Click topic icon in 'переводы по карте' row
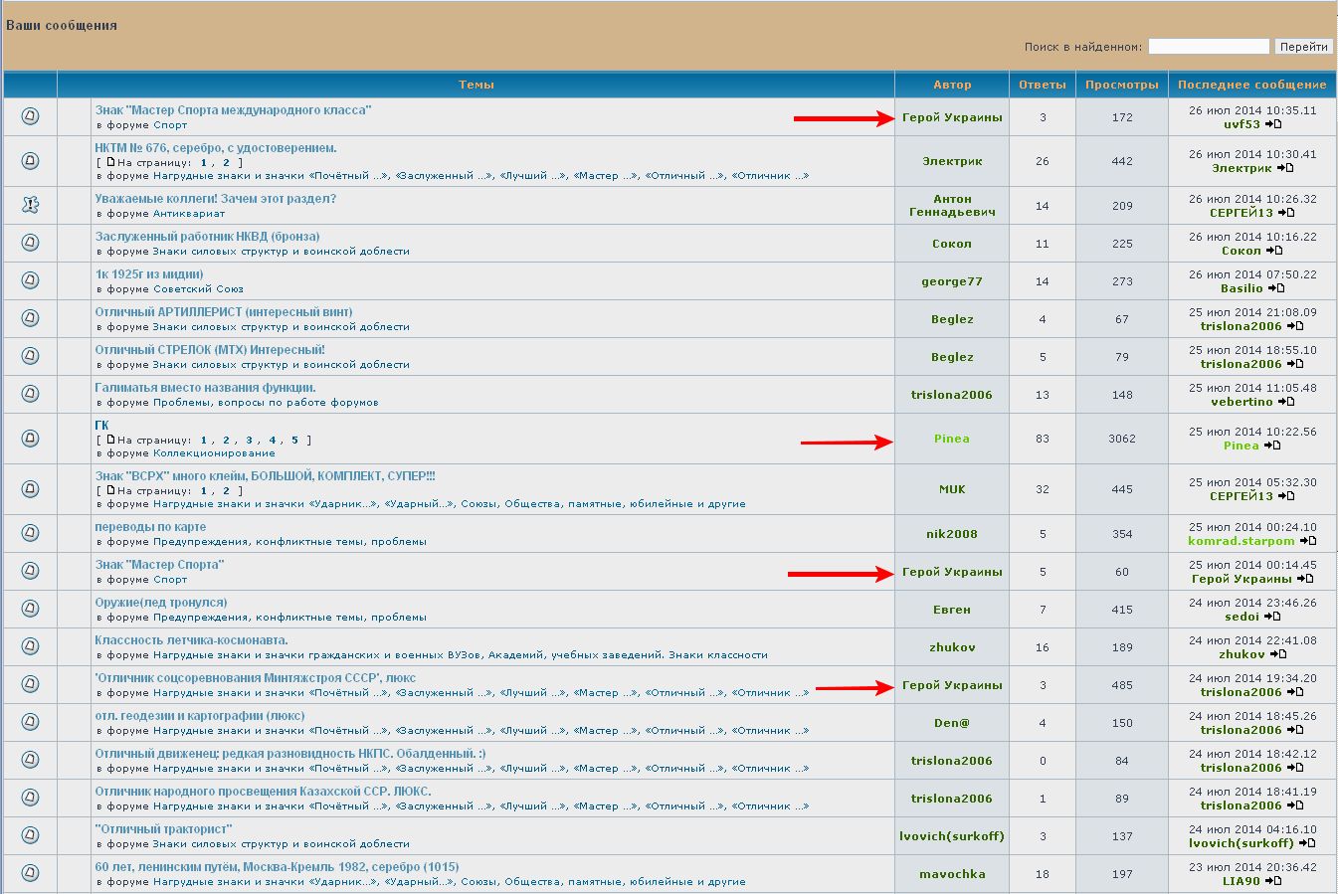 click(x=30, y=533)
